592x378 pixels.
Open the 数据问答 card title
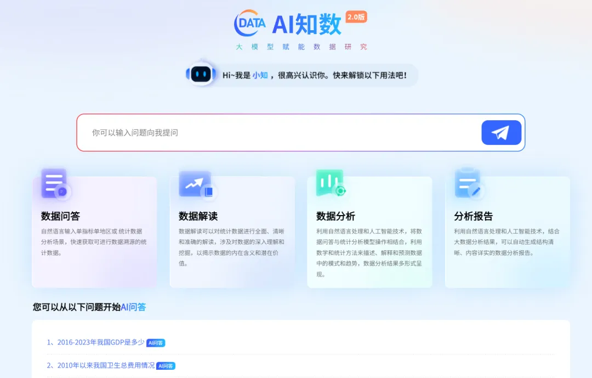60,216
